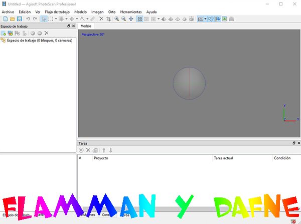Open a project with the folder icon

tap(13, 19)
